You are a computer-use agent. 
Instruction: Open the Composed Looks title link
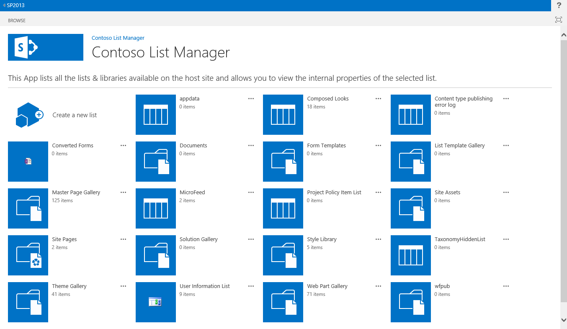[328, 99]
